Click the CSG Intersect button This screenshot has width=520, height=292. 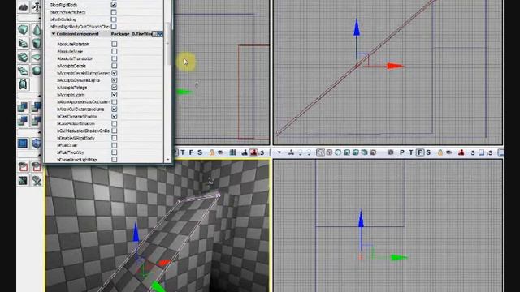pyautogui.click(x=24, y=121)
